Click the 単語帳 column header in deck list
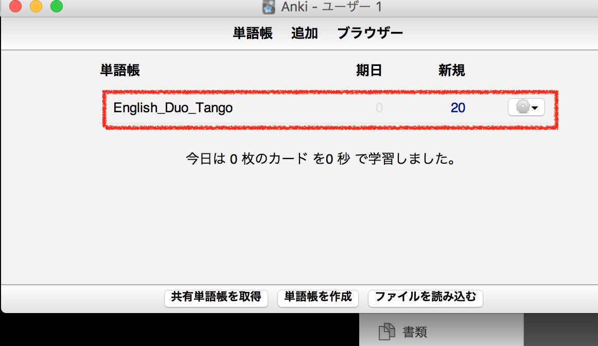 click(x=120, y=70)
